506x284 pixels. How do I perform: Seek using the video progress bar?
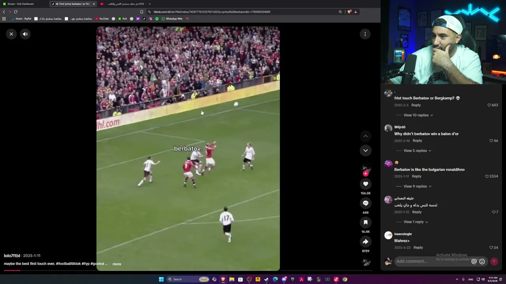[x=188, y=271]
